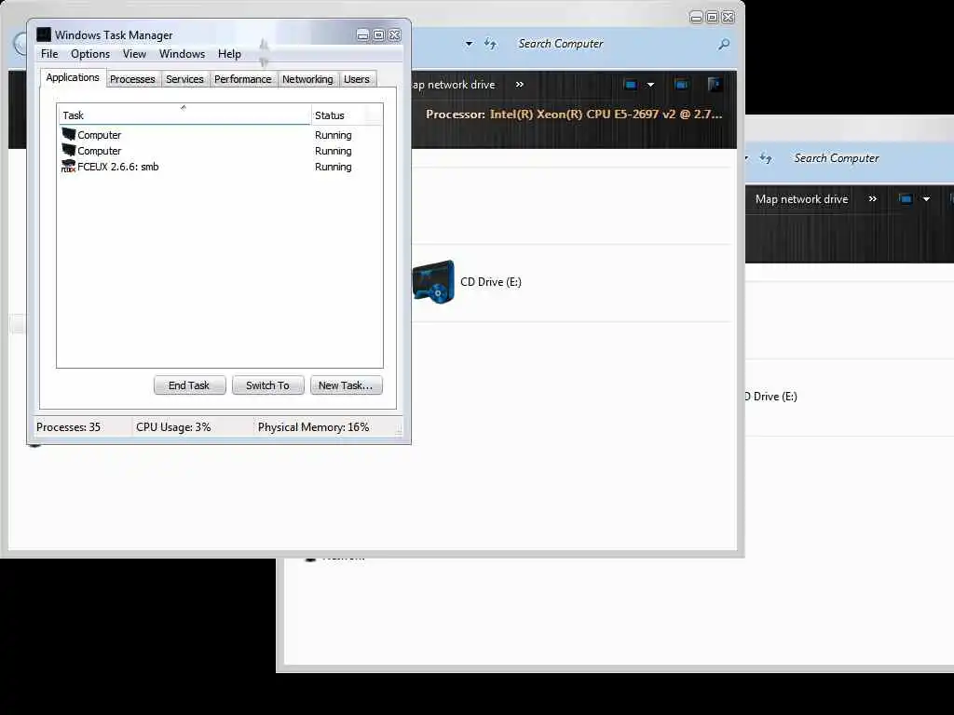Switch to the Processes tab

[132, 79]
